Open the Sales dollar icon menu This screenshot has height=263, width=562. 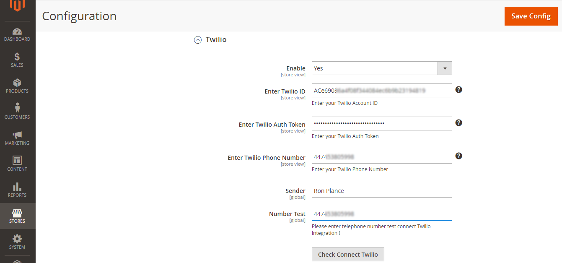17,57
